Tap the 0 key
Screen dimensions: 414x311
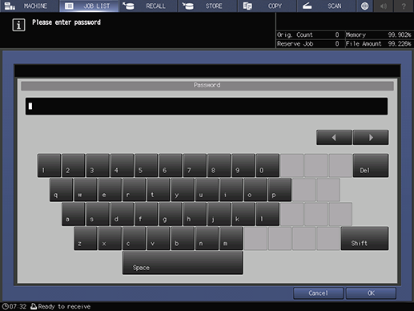point(267,165)
